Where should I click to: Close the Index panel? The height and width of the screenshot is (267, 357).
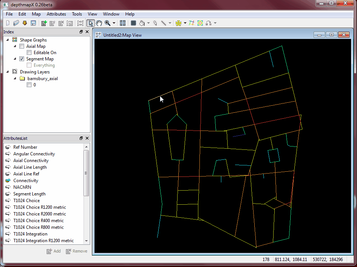(x=87, y=32)
